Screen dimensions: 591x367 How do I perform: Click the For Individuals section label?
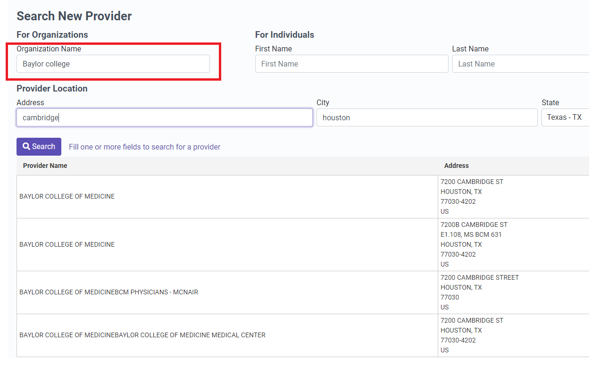[x=284, y=34]
